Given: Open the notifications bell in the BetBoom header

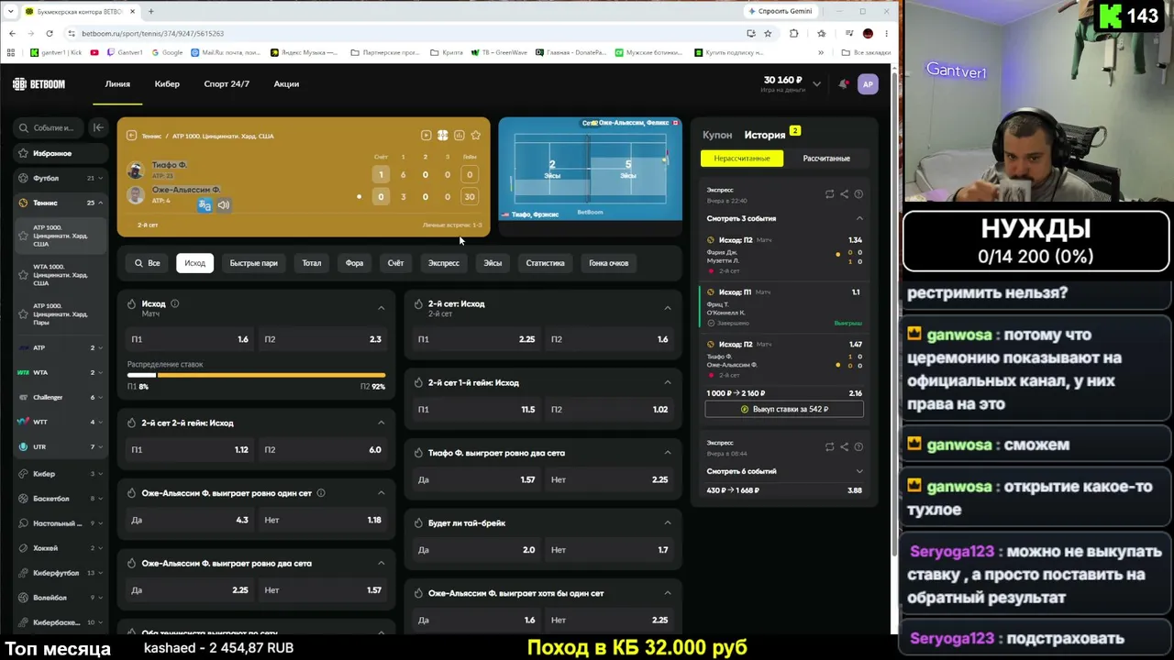Looking at the screenshot, I should 843,84.
